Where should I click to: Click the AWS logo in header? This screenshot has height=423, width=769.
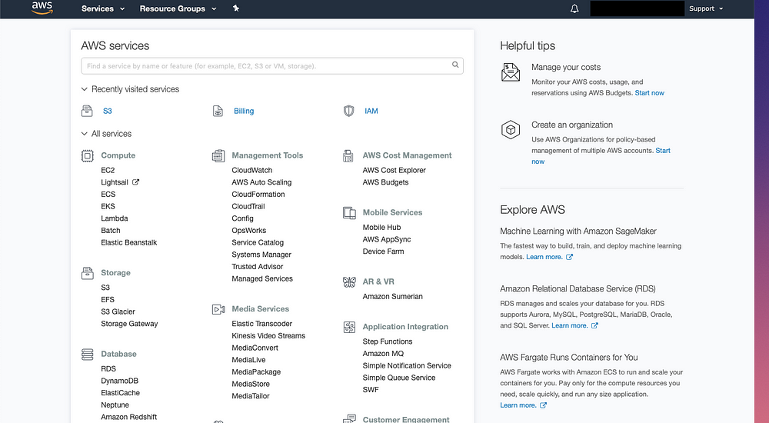pos(41,8)
